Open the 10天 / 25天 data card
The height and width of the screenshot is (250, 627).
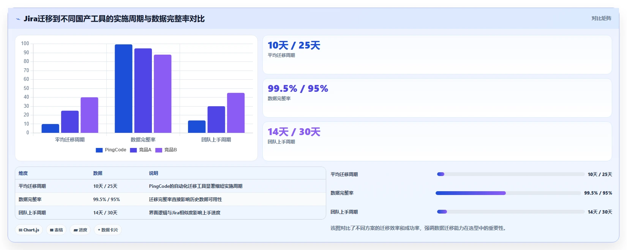[x=437, y=55]
